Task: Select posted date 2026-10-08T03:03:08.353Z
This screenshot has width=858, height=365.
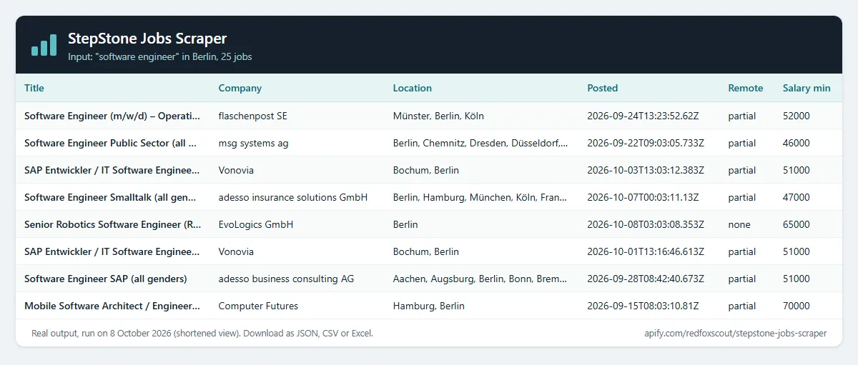Action: [x=646, y=224]
